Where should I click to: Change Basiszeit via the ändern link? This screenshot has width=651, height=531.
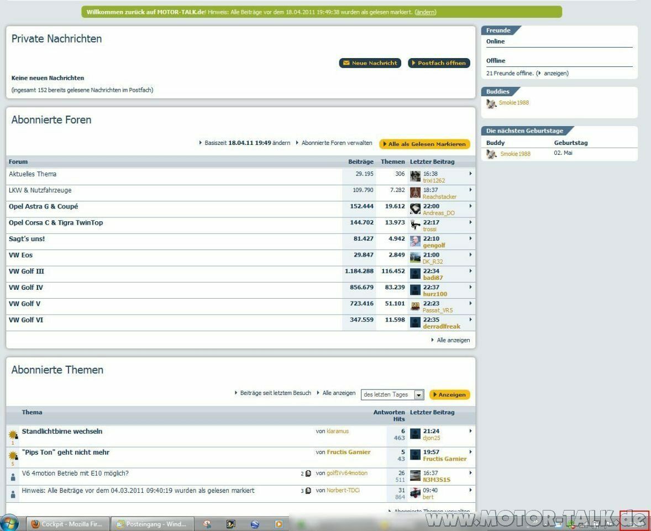(x=281, y=143)
